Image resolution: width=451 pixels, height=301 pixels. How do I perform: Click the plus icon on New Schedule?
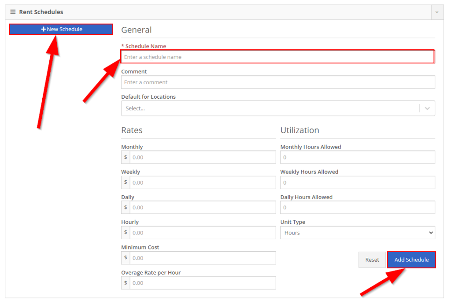(44, 29)
